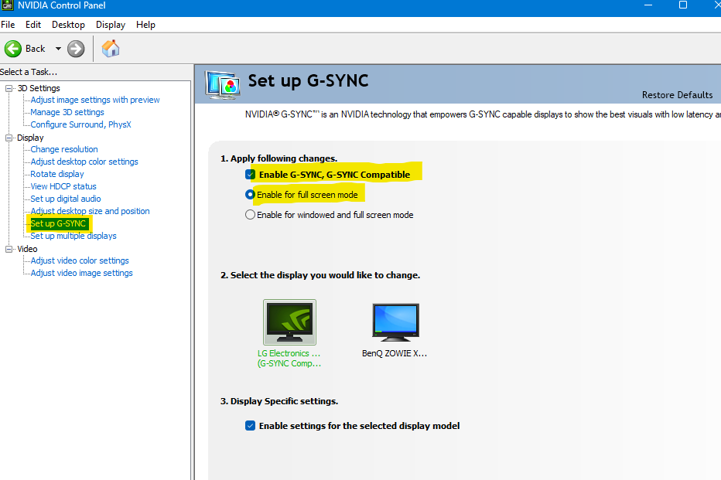The width and height of the screenshot is (721, 480).
Task: Open Set up multiple displays
Action: (x=73, y=236)
